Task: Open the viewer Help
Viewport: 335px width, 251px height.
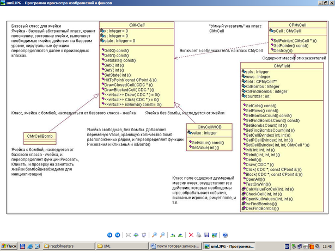Action: (x=224, y=235)
